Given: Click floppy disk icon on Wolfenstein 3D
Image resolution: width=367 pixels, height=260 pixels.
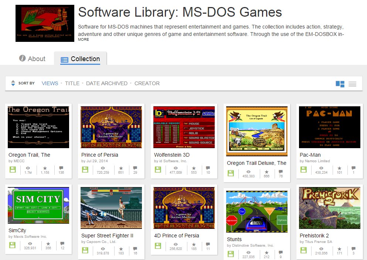Looking at the screenshot, I should [158, 169].
